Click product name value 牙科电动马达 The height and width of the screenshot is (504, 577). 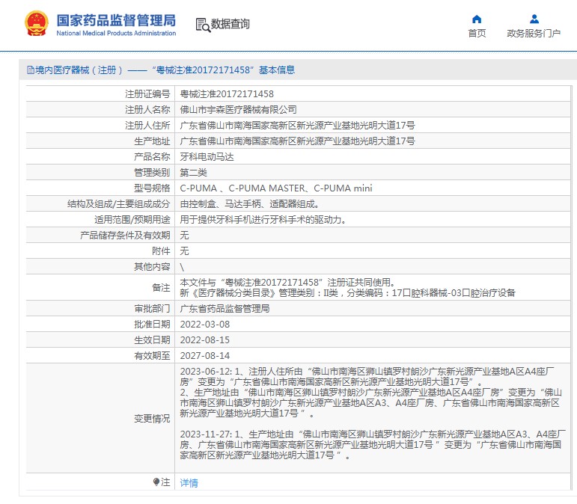coord(207,157)
